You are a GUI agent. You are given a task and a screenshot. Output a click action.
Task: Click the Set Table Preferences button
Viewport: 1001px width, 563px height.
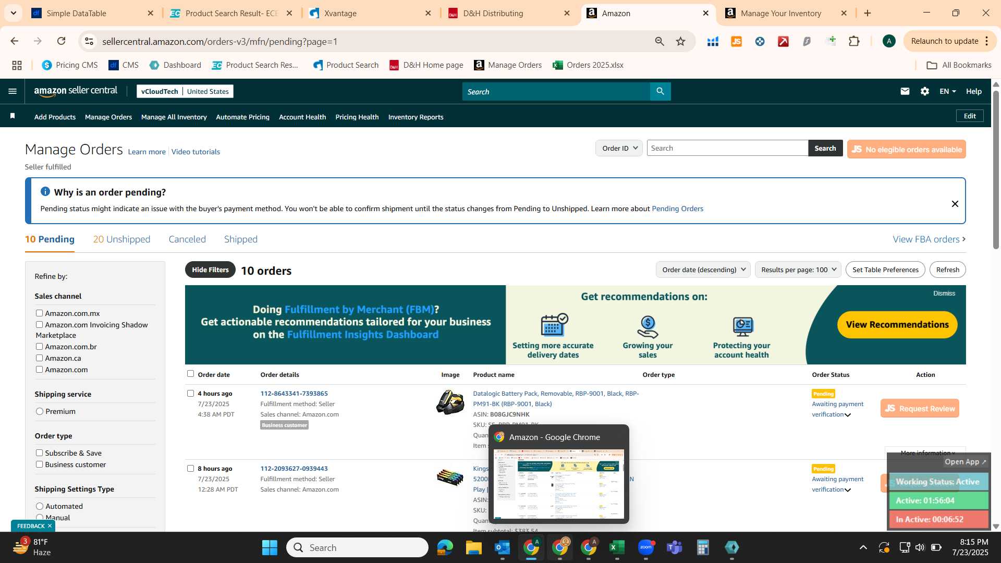[885, 270]
